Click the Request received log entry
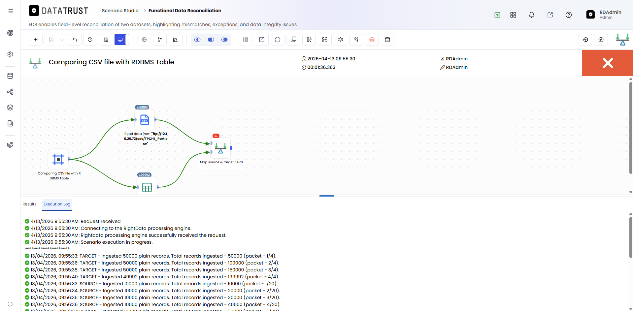This screenshot has width=633, height=311. pos(73,221)
